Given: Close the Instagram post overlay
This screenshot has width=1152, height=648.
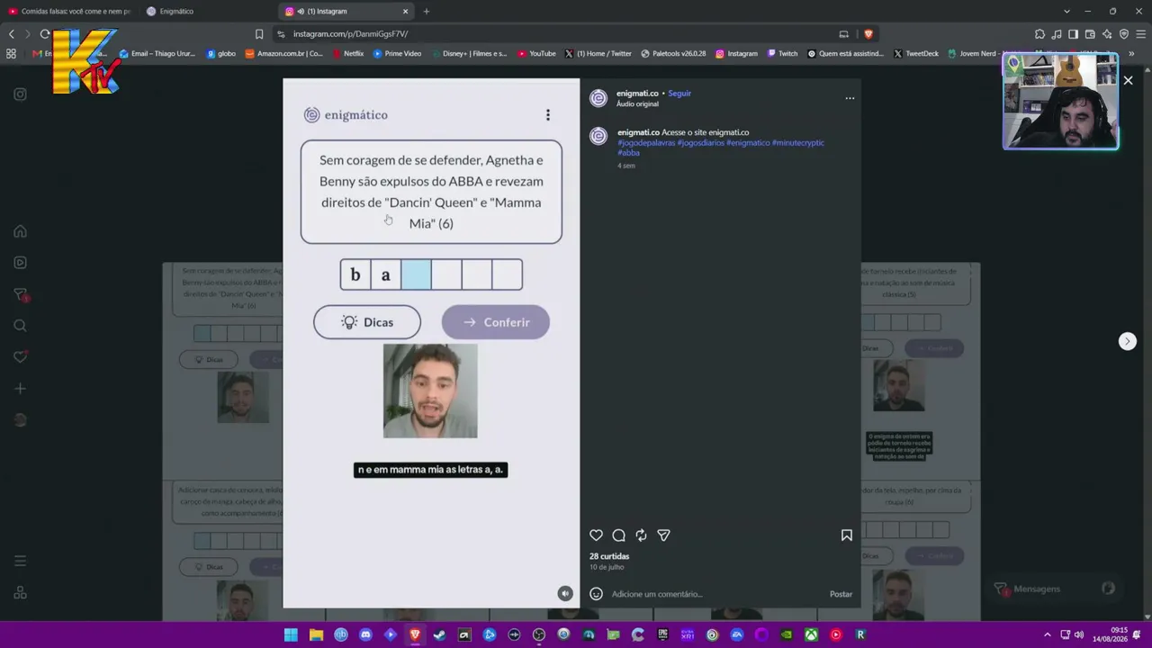Looking at the screenshot, I should 1128,81.
